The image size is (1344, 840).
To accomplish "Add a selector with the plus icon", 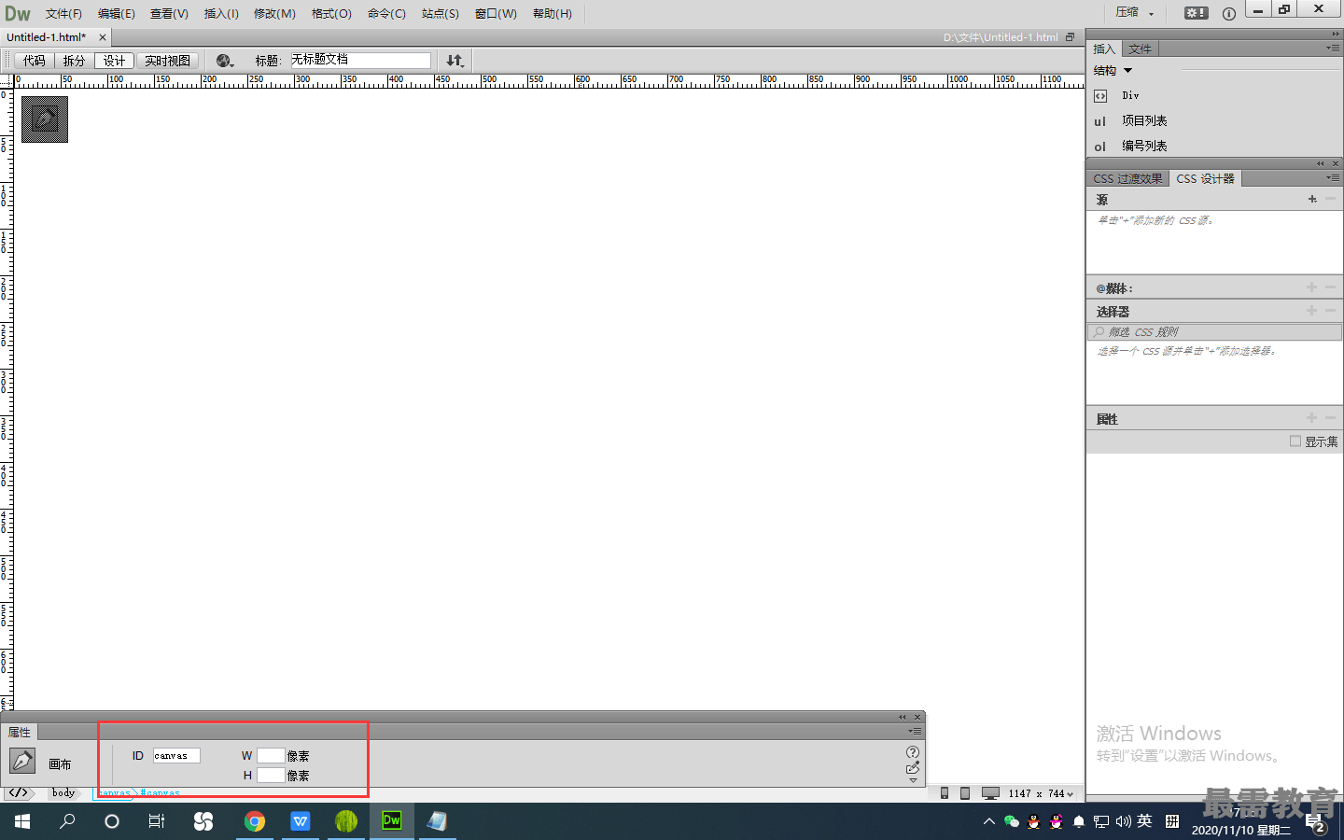I will (x=1312, y=311).
